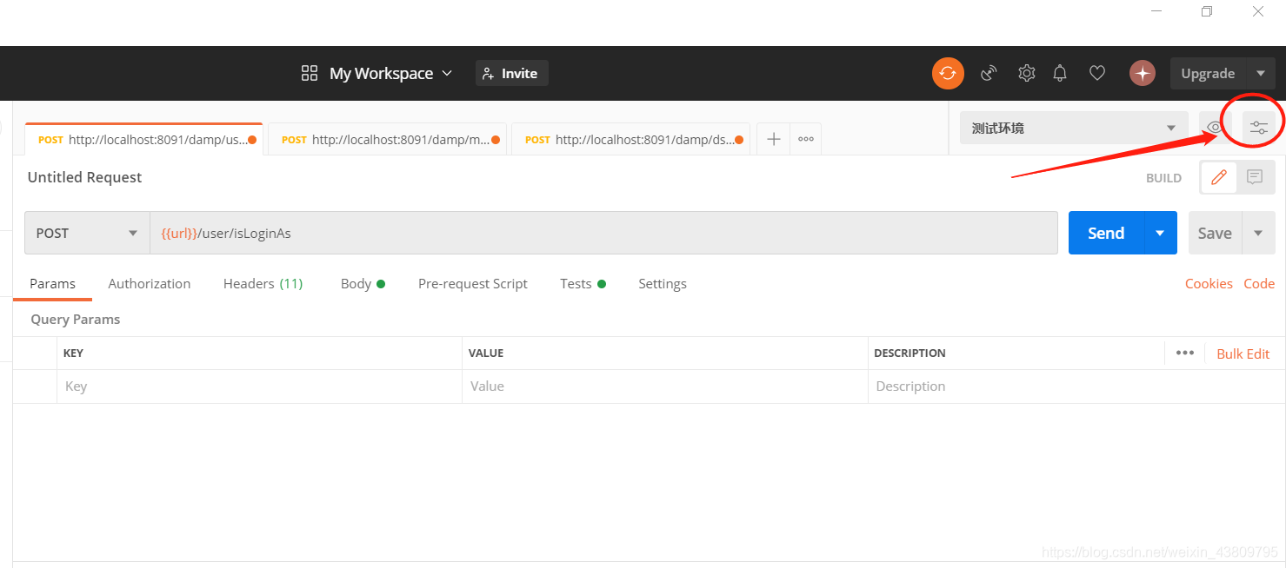Select the localhost:8091/damp/ds... request tab
Image resolution: width=1286 pixels, height=568 pixels.
(630, 139)
